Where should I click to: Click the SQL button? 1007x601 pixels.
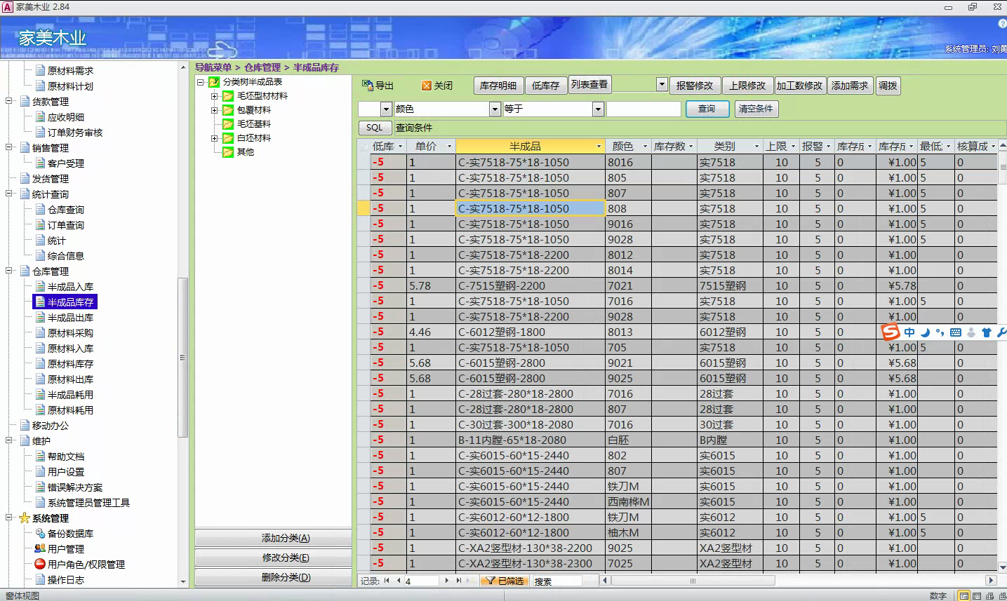click(x=375, y=128)
